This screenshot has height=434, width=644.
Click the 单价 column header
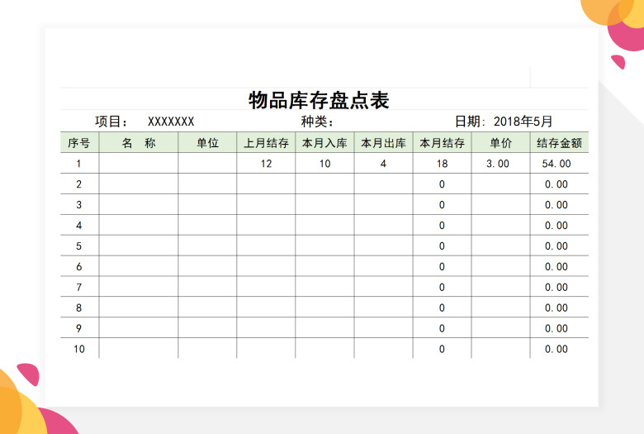[500, 143]
